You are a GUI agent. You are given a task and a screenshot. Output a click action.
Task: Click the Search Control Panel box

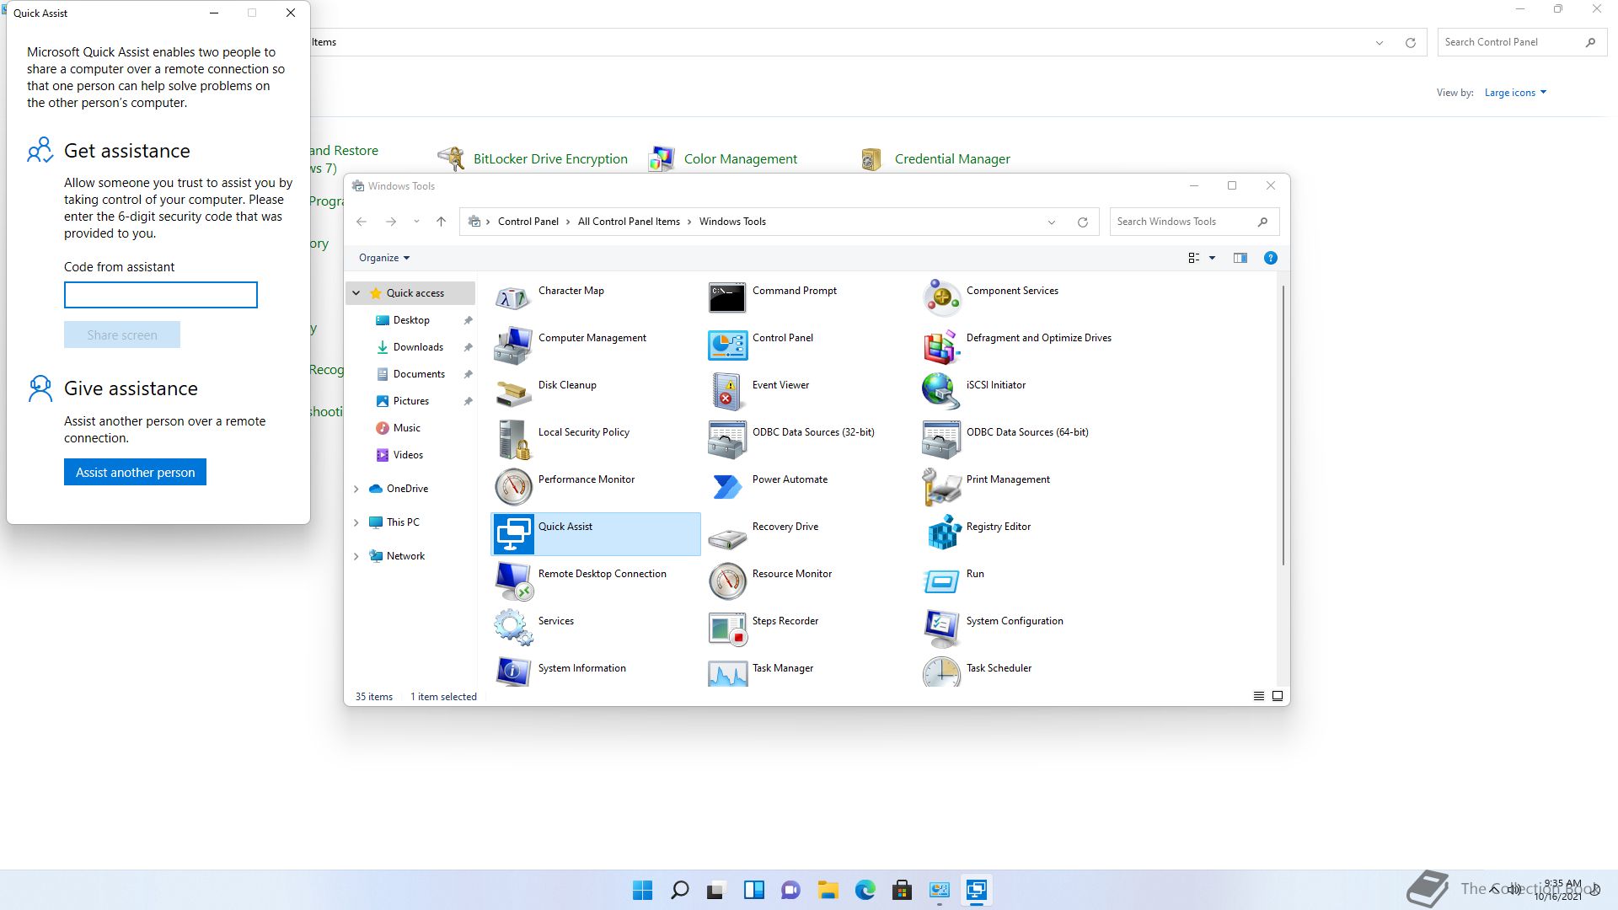click(x=1522, y=42)
